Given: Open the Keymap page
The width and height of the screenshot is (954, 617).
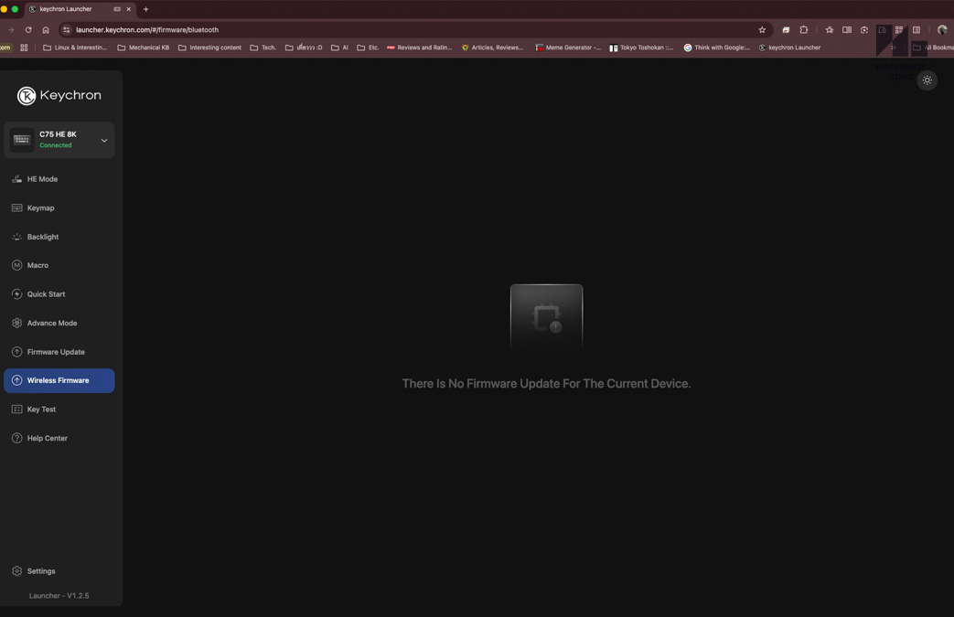Looking at the screenshot, I should point(40,208).
